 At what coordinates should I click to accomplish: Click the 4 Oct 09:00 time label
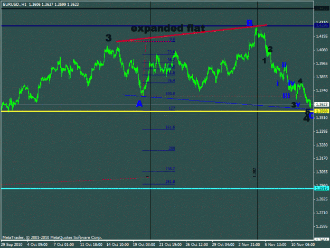(x=37, y=244)
